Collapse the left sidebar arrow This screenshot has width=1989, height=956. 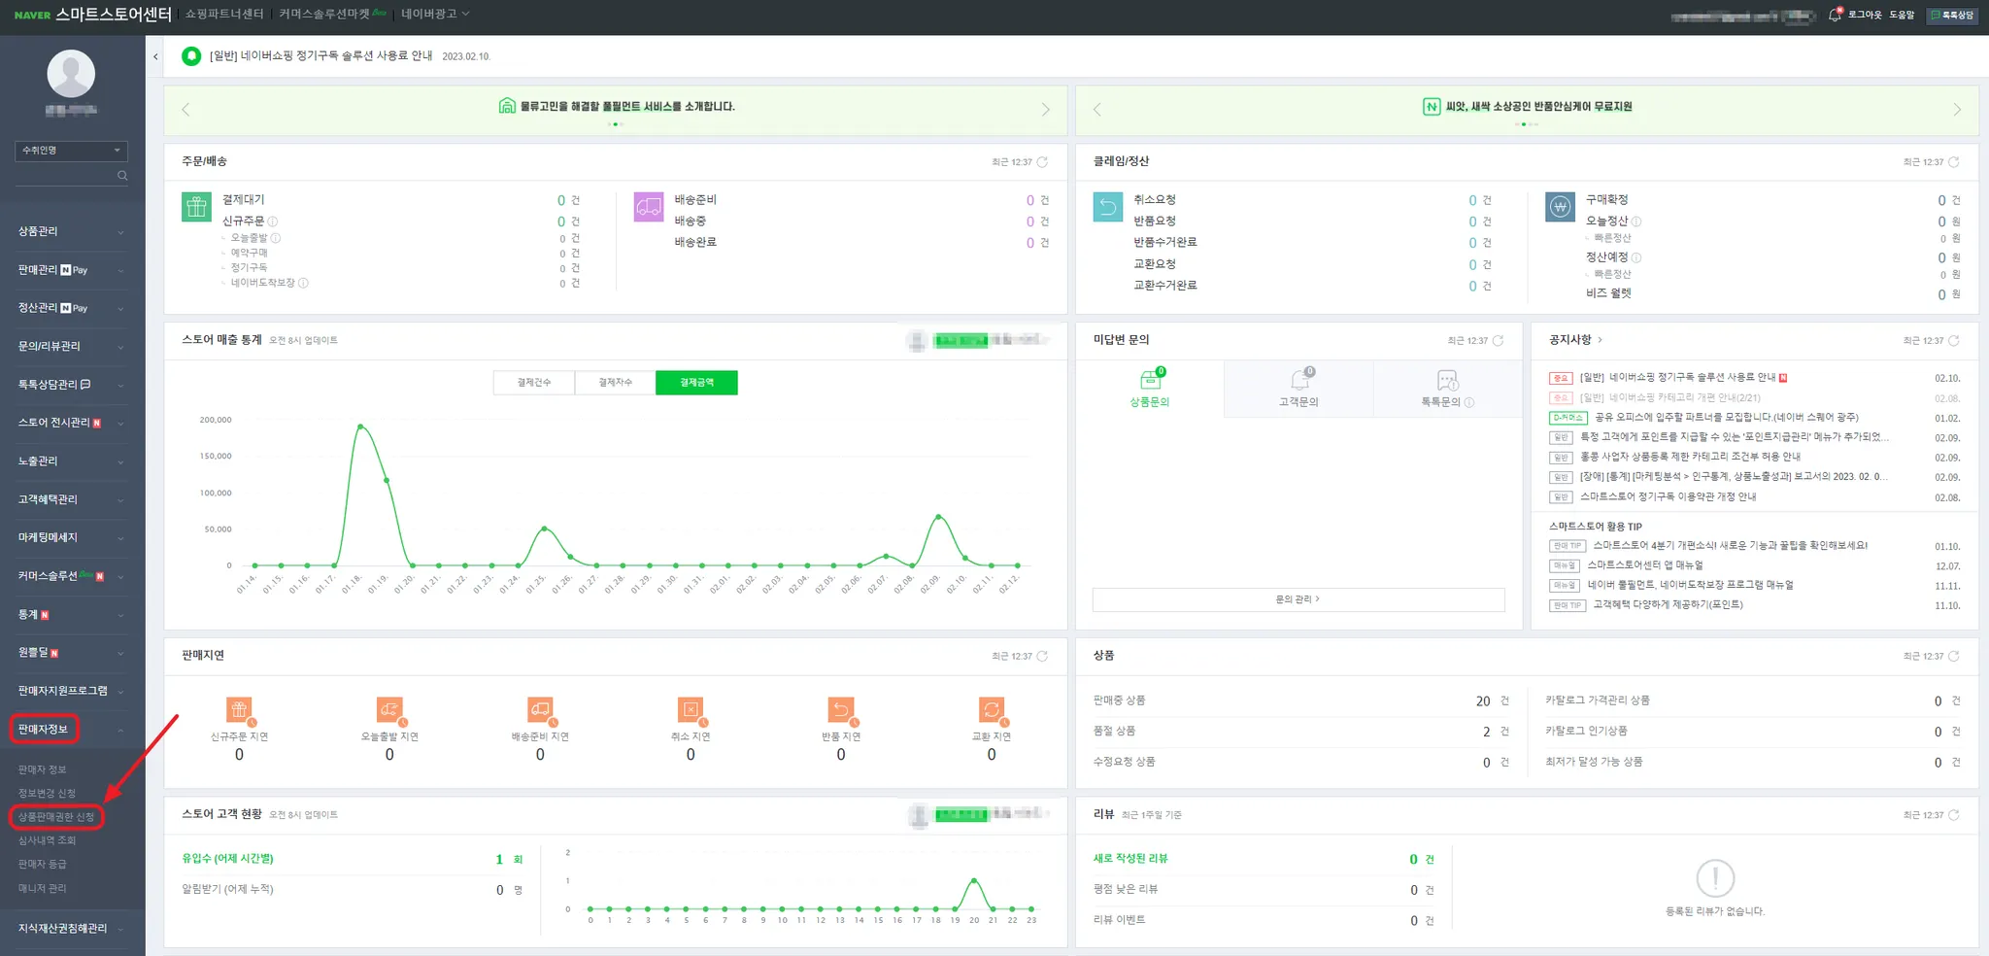click(x=155, y=56)
